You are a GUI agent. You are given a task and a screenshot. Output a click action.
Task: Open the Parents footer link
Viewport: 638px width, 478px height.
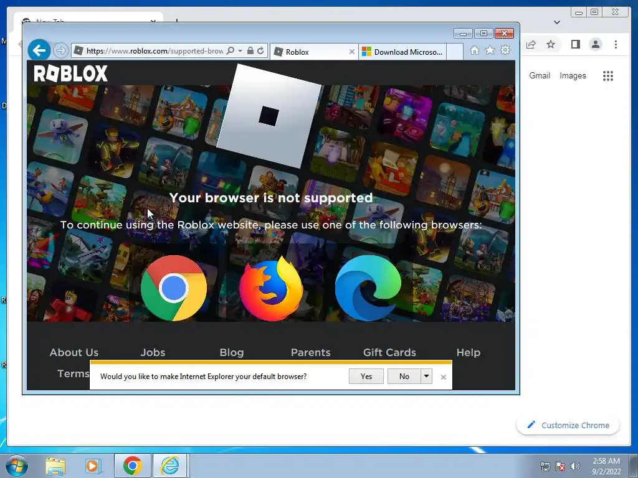coord(310,352)
